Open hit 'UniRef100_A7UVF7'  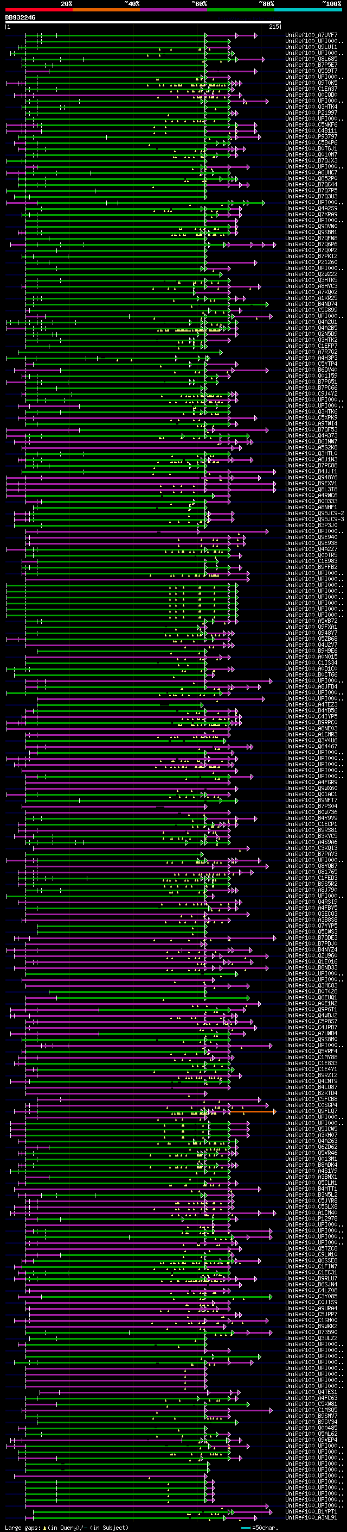[x=311, y=35]
